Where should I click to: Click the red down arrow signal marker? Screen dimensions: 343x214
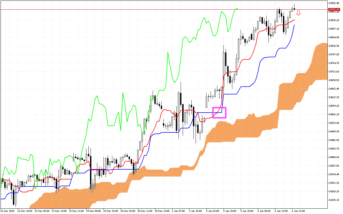pyautogui.click(x=298, y=13)
